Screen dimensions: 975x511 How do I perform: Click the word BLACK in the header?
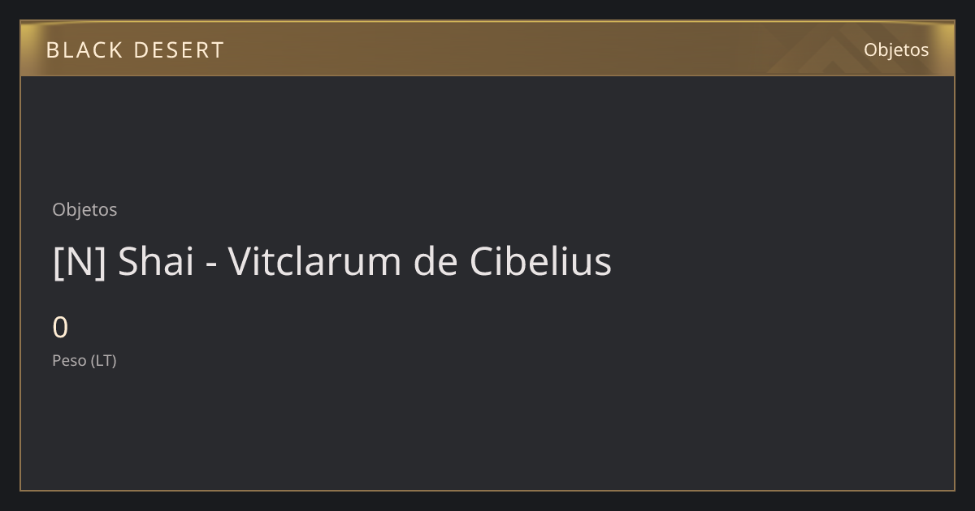pyautogui.click(x=82, y=50)
